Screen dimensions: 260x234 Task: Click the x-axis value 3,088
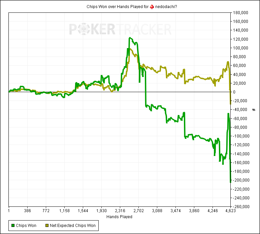pyautogui.click(x=157, y=211)
